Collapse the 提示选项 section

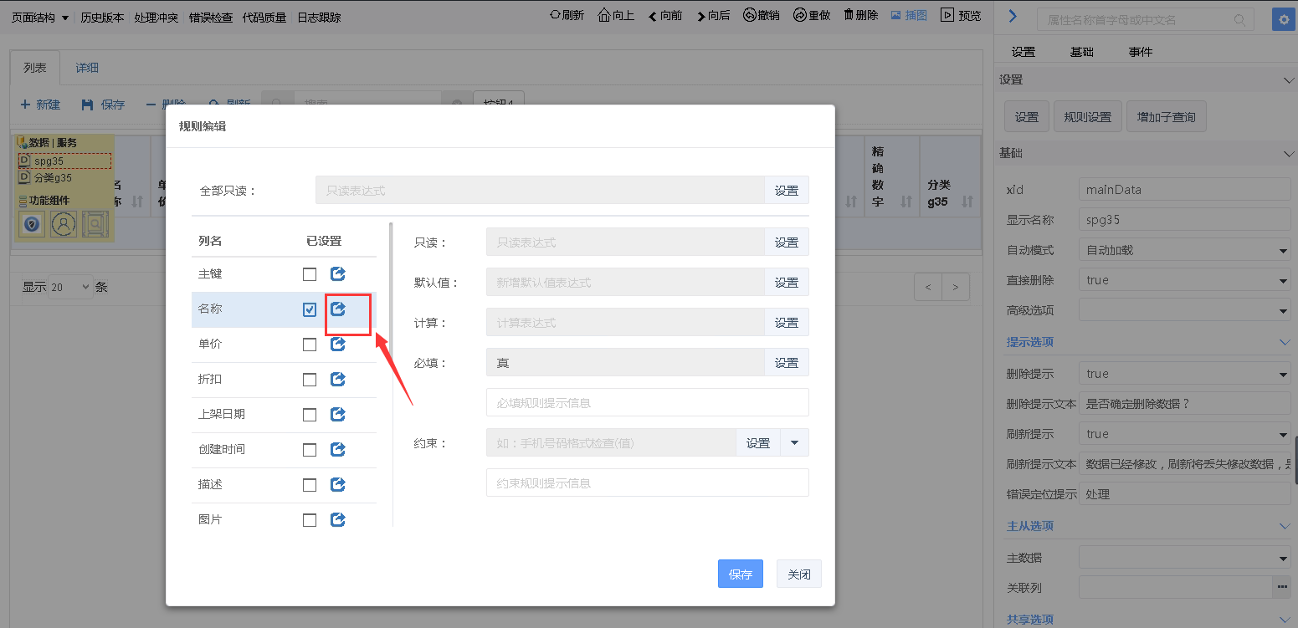pos(1286,342)
